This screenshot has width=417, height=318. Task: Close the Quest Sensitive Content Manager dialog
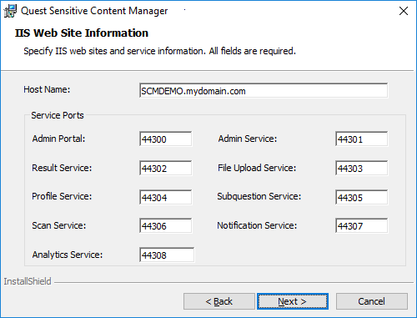404,11
